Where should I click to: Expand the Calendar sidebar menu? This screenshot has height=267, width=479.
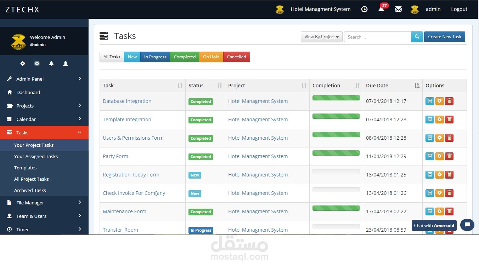[44, 119]
